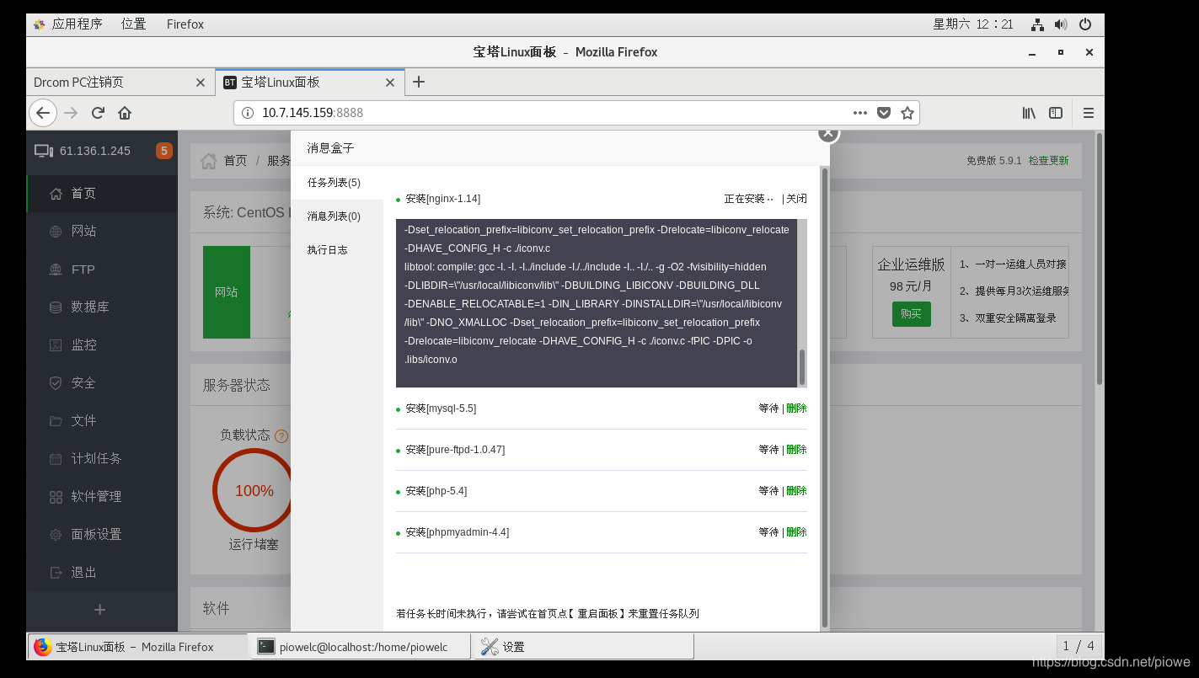Open 首页 in the panel sidebar
This screenshot has height=678, width=1199.
click(x=102, y=194)
